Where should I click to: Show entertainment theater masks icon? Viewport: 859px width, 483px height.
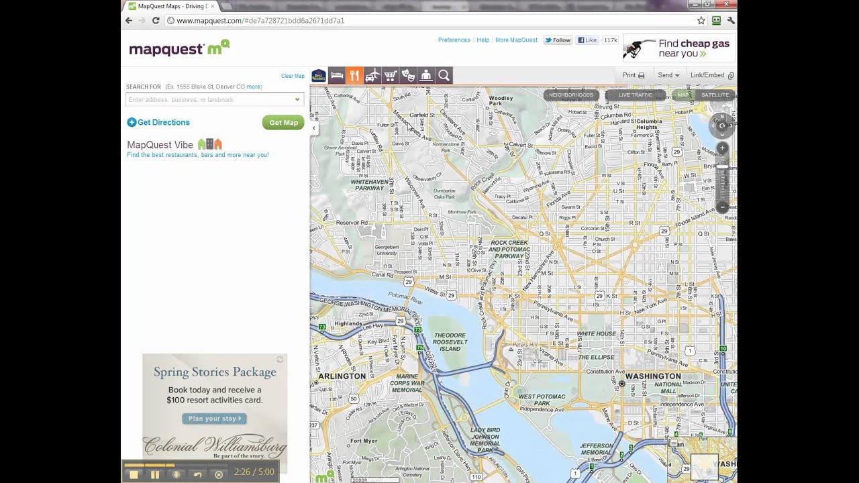tap(408, 76)
